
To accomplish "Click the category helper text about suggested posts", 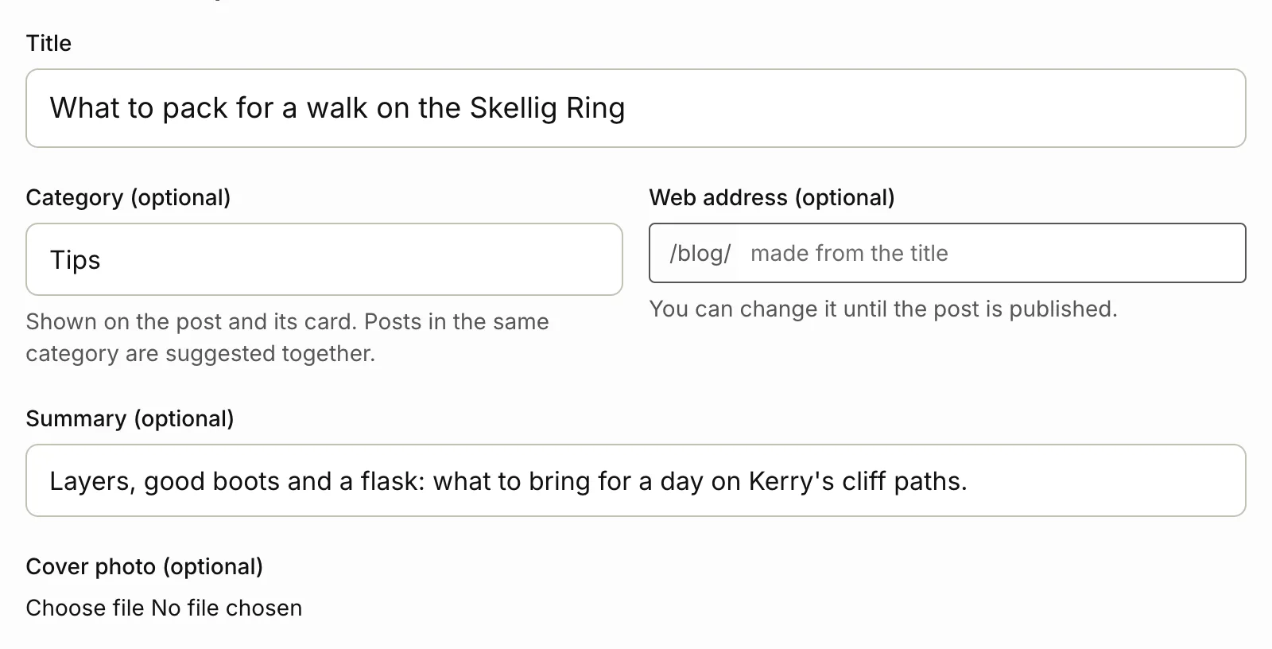I will pyautogui.click(x=287, y=337).
